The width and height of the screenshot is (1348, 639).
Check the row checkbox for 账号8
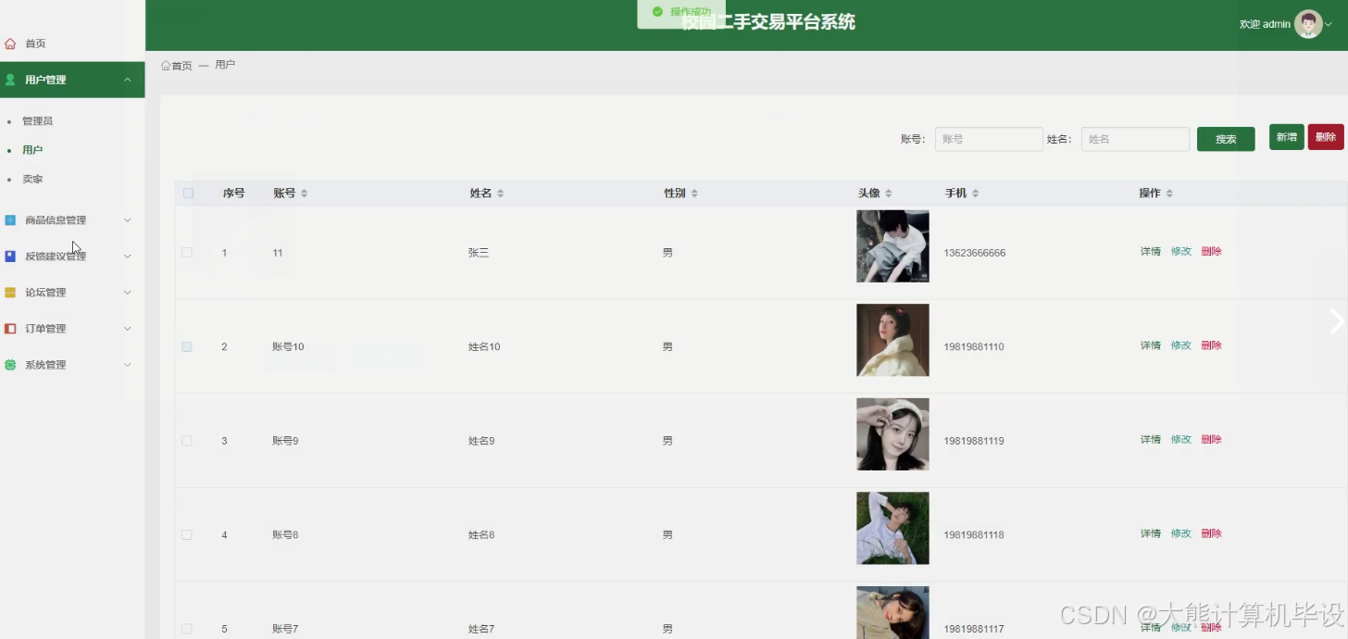point(187,535)
